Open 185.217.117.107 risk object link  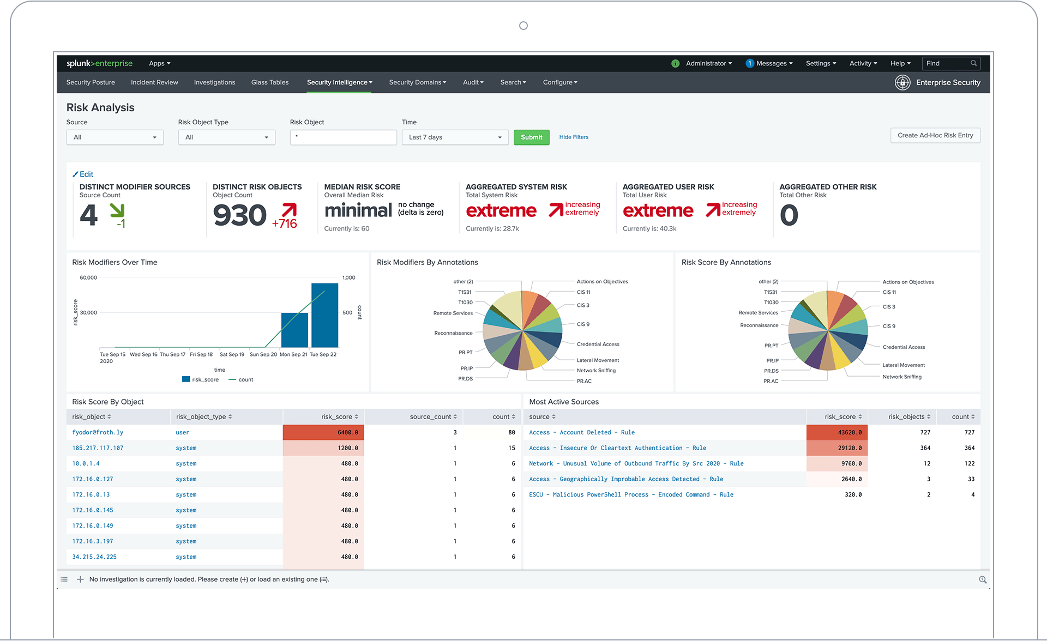98,448
